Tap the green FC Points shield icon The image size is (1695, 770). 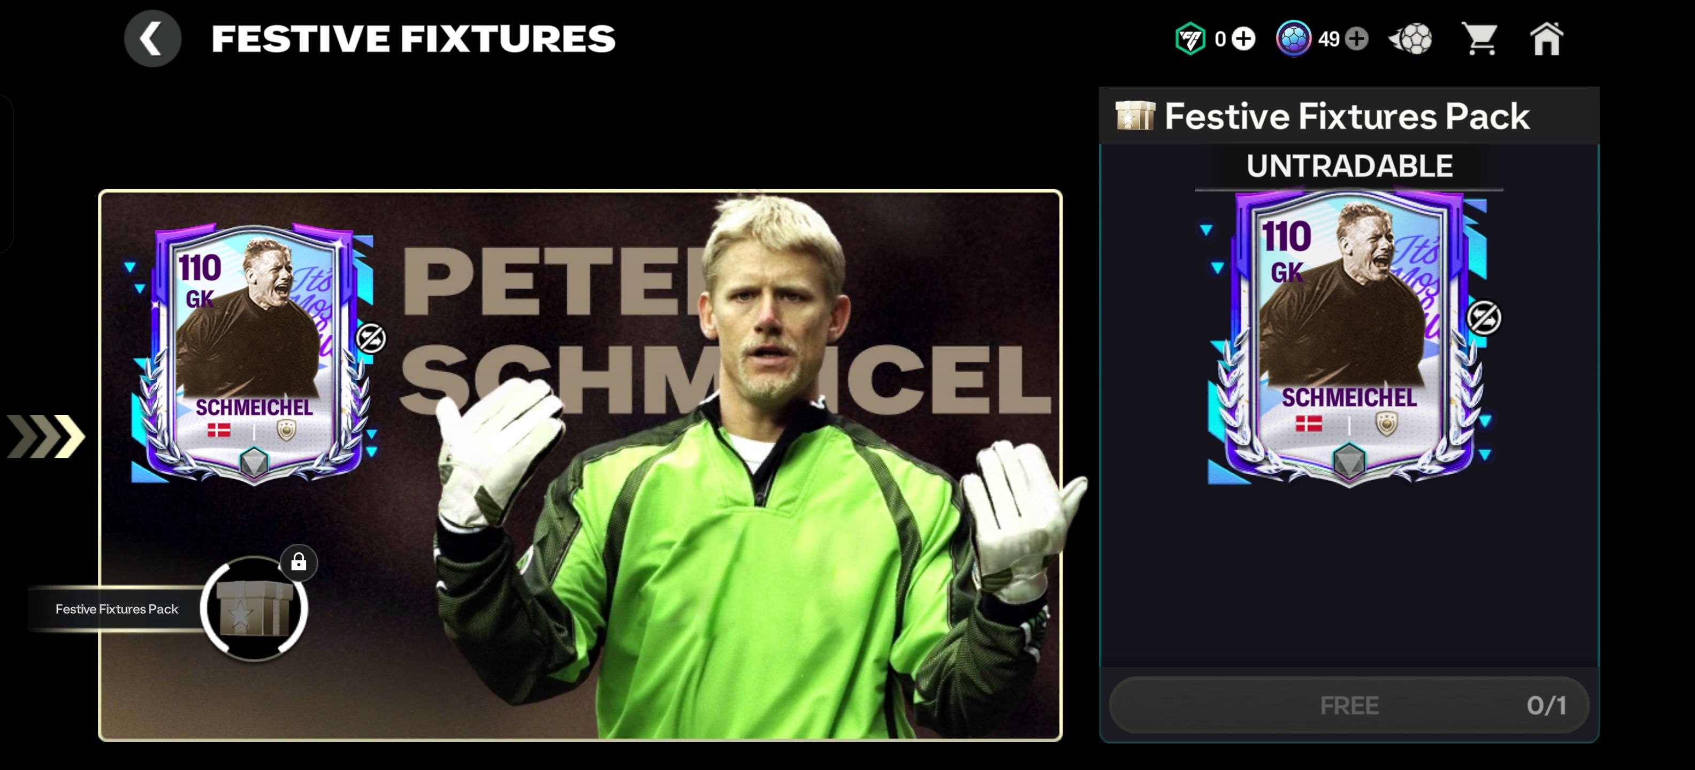(1190, 39)
